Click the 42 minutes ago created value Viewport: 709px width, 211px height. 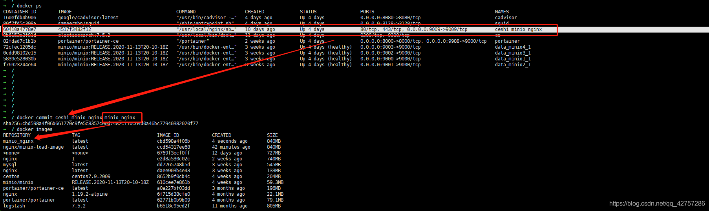[x=231, y=147]
